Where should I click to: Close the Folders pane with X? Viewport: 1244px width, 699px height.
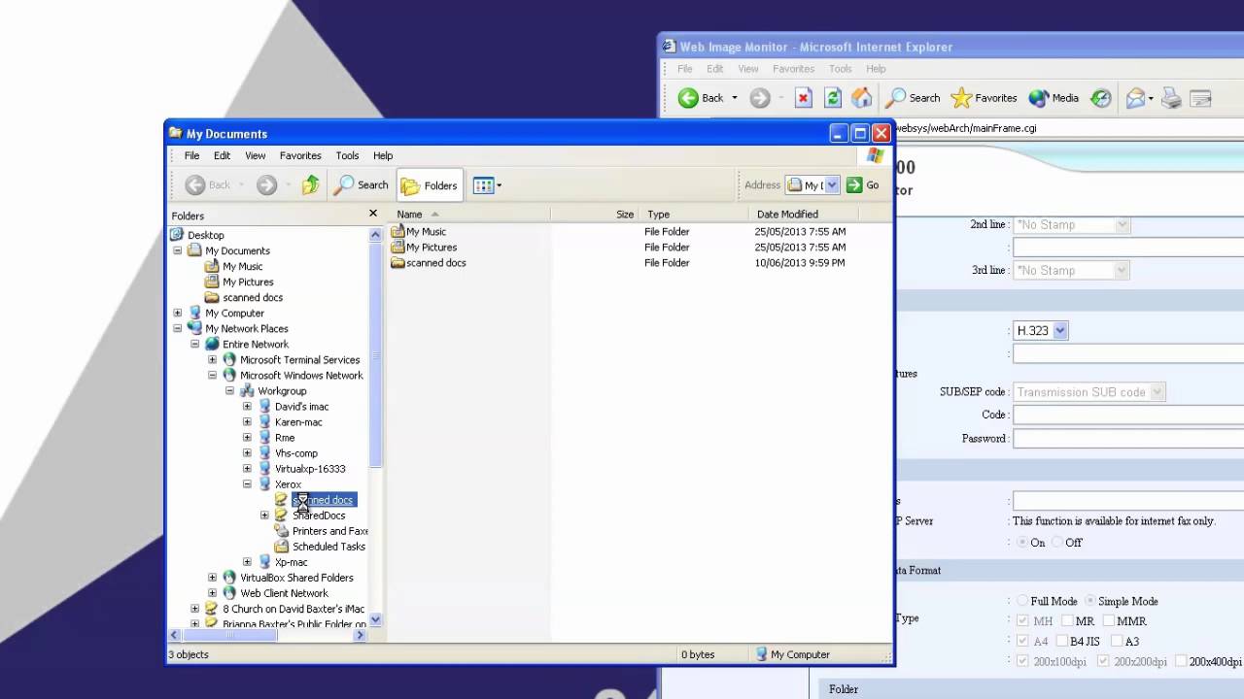(372, 214)
